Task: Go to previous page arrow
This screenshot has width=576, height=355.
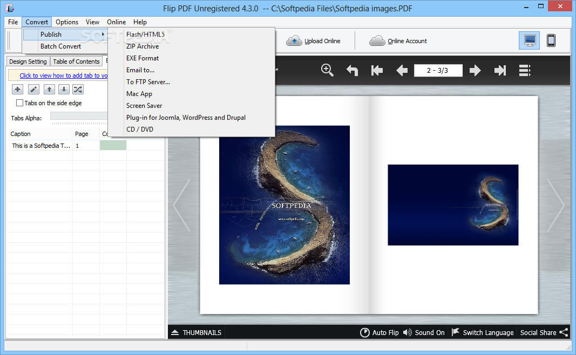Action: pyautogui.click(x=402, y=70)
